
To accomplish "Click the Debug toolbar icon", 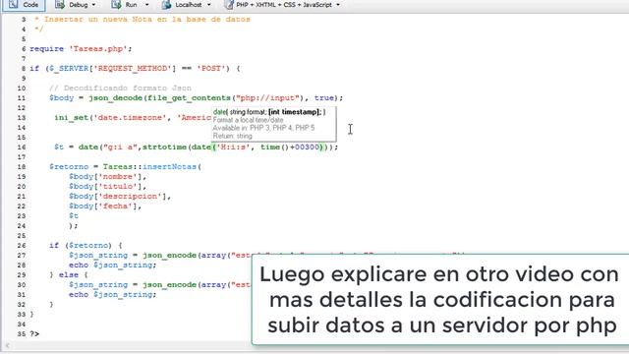I will click(60, 5).
